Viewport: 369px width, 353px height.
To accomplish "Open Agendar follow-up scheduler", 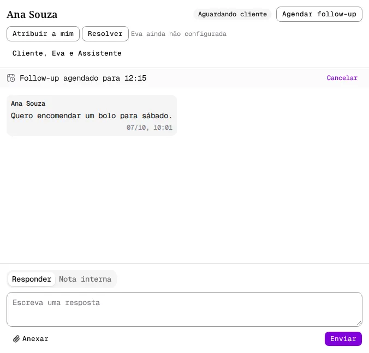I will pos(319,14).
